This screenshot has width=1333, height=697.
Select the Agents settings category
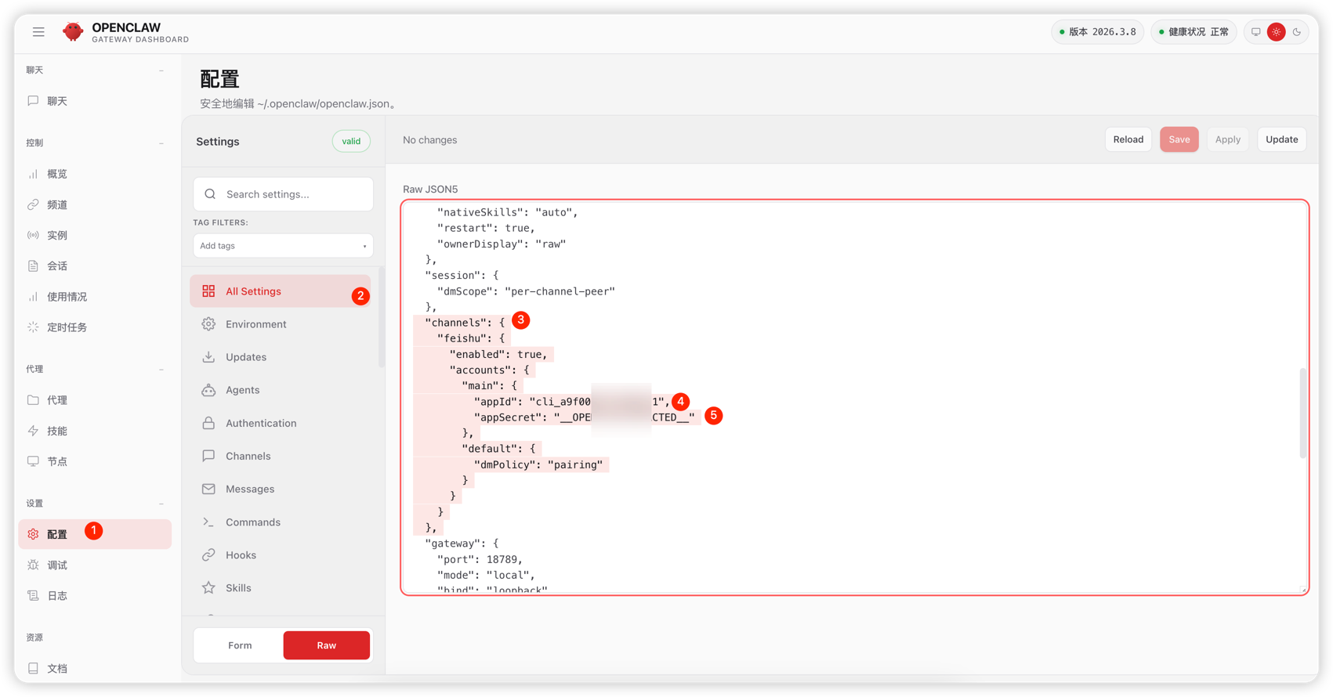[x=242, y=390]
